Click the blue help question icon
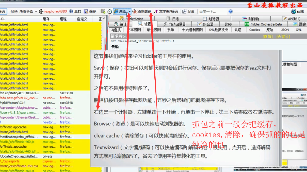Viewport: 307px width, 172px height. pos(231,11)
